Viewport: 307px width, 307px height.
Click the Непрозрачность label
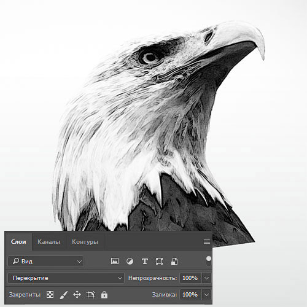pyautogui.click(x=152, y=278)
